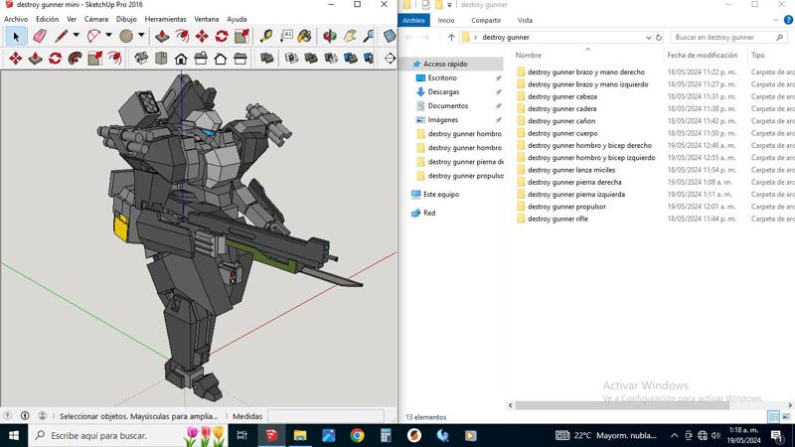Open Este equipo in navigation pane
Image resolution: width=795 pixels, height=447 pixels.
[x=441, y=194]
